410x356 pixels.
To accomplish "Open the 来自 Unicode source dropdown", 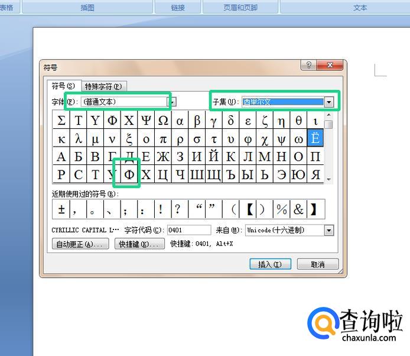I will point(329,231).
